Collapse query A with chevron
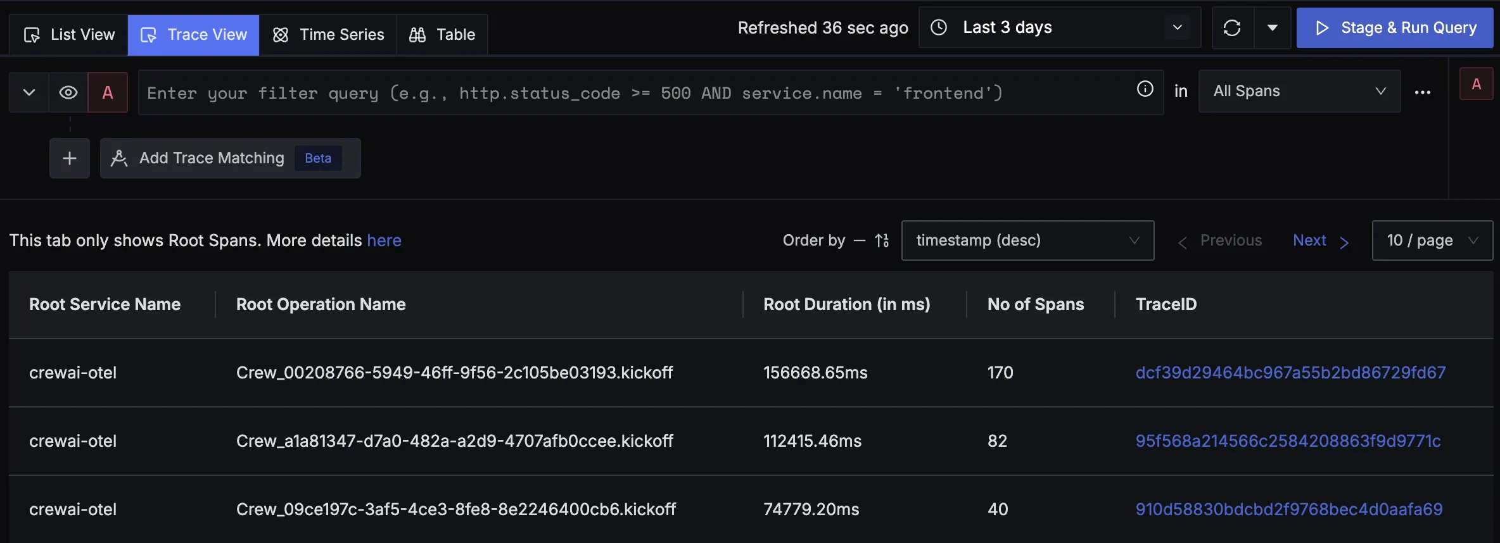The width and height of the screenshot is (1500, 543). click(29, 92)
